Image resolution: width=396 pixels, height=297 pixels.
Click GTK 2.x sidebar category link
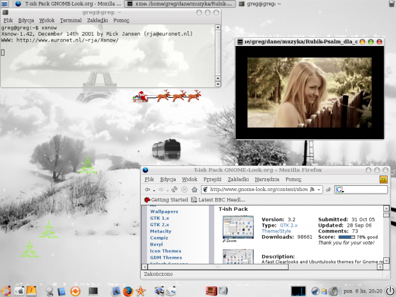pyautogui.click(x=160, y=225)
